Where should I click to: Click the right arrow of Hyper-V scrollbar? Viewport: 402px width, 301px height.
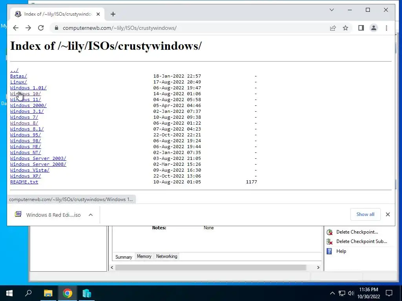tap(318, 267)
